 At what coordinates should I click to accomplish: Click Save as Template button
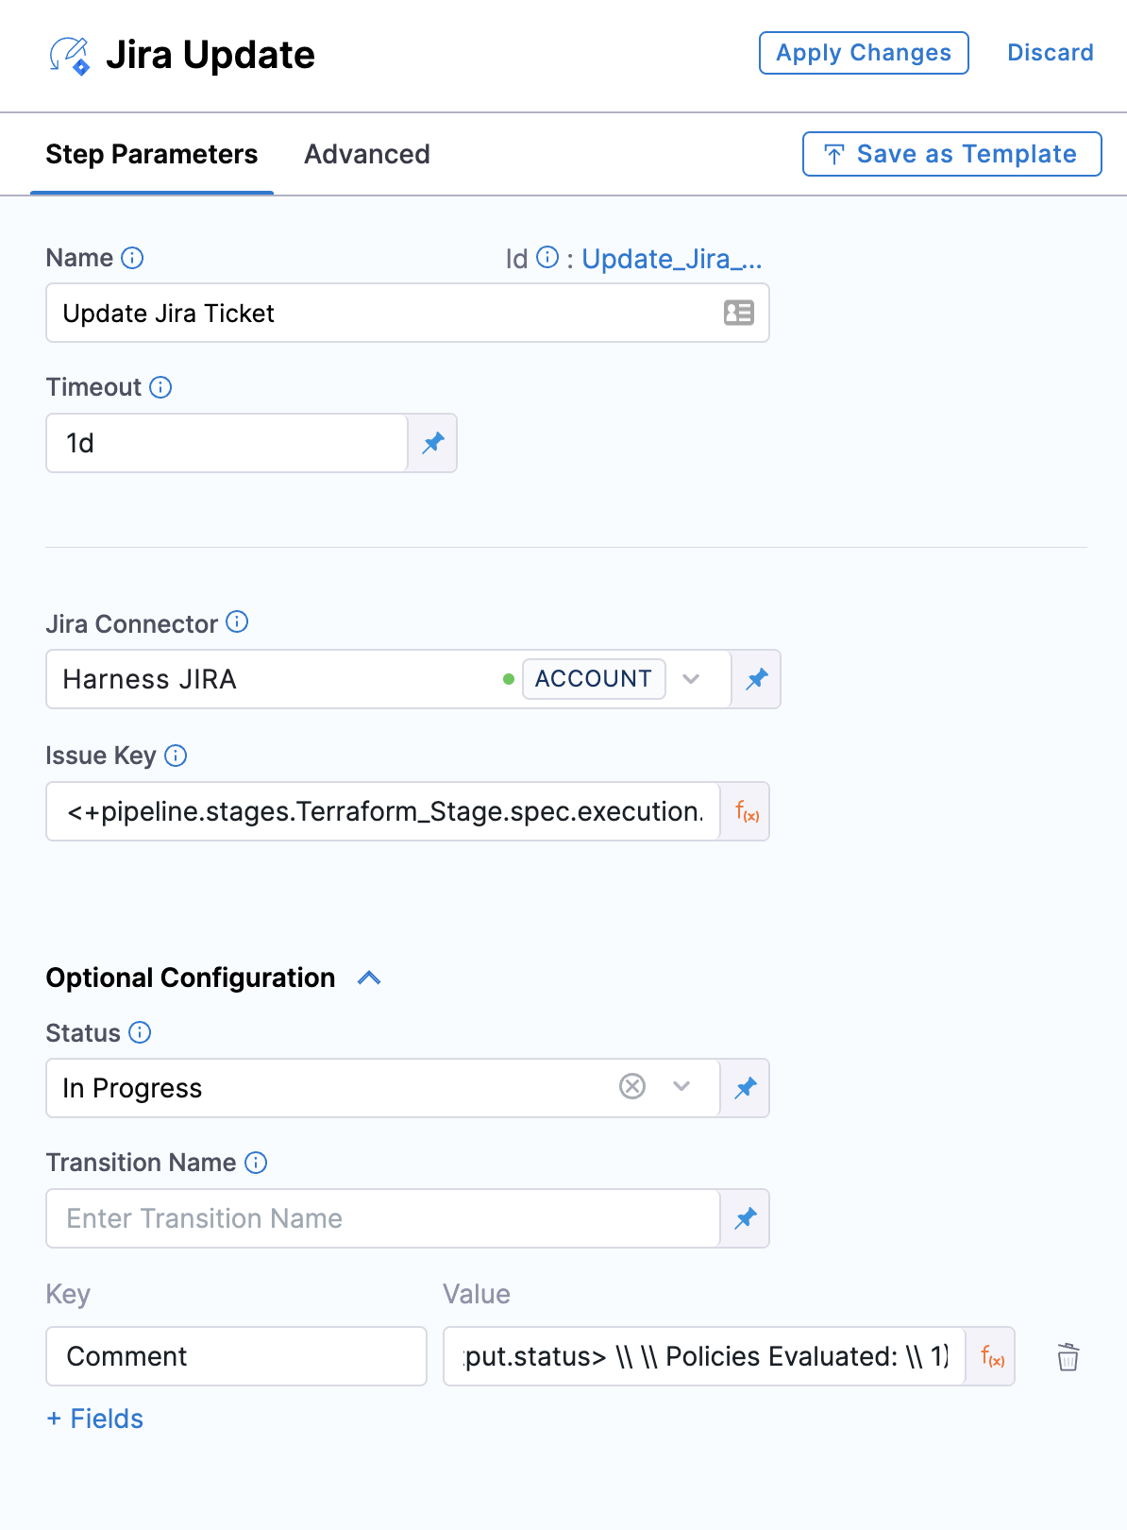point(951,154)
